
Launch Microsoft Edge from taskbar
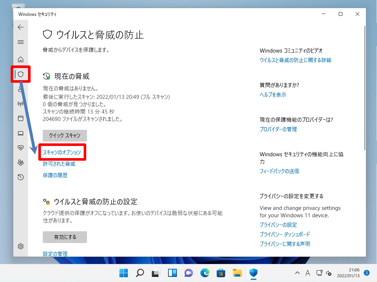click(x=205, y=273)
